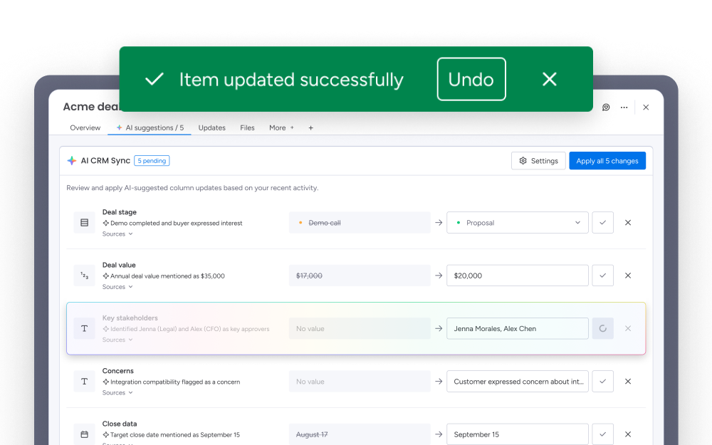Image resolution: width=712 pixels, height=445 pixels.
Task: Edit the Jenna Morales, Alex Chen field
Action: point(517,329)
